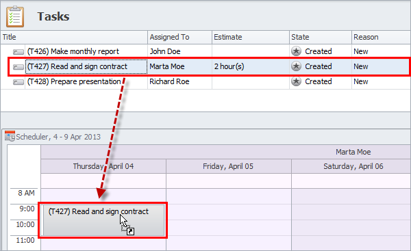Click the star state icon in T428 row

click(x=296, y=81)
